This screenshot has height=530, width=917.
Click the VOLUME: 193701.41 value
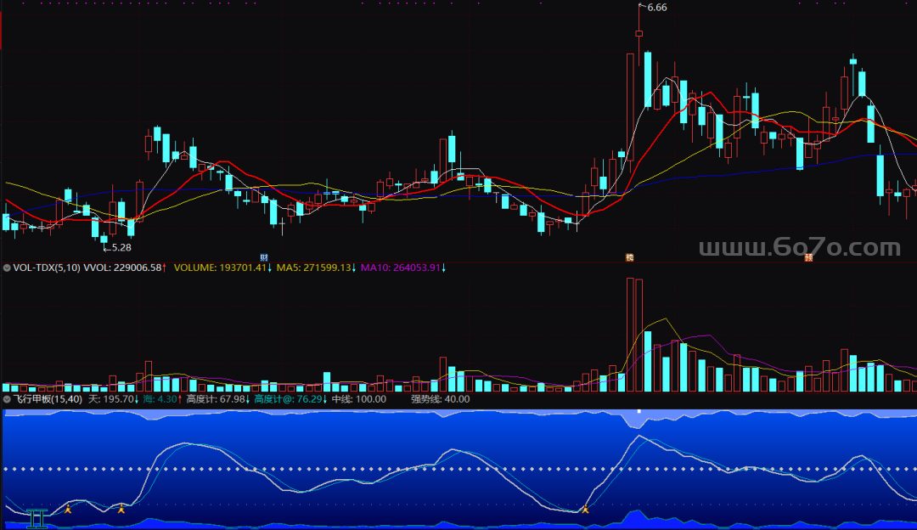222,268
